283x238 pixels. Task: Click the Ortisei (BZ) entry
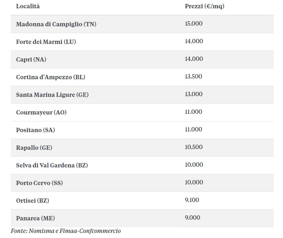click(x=32, y=201)
